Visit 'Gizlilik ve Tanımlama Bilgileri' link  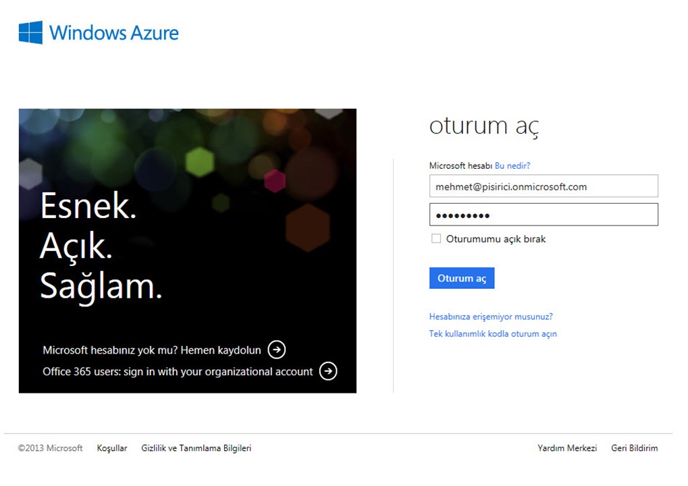pos(196,448)
